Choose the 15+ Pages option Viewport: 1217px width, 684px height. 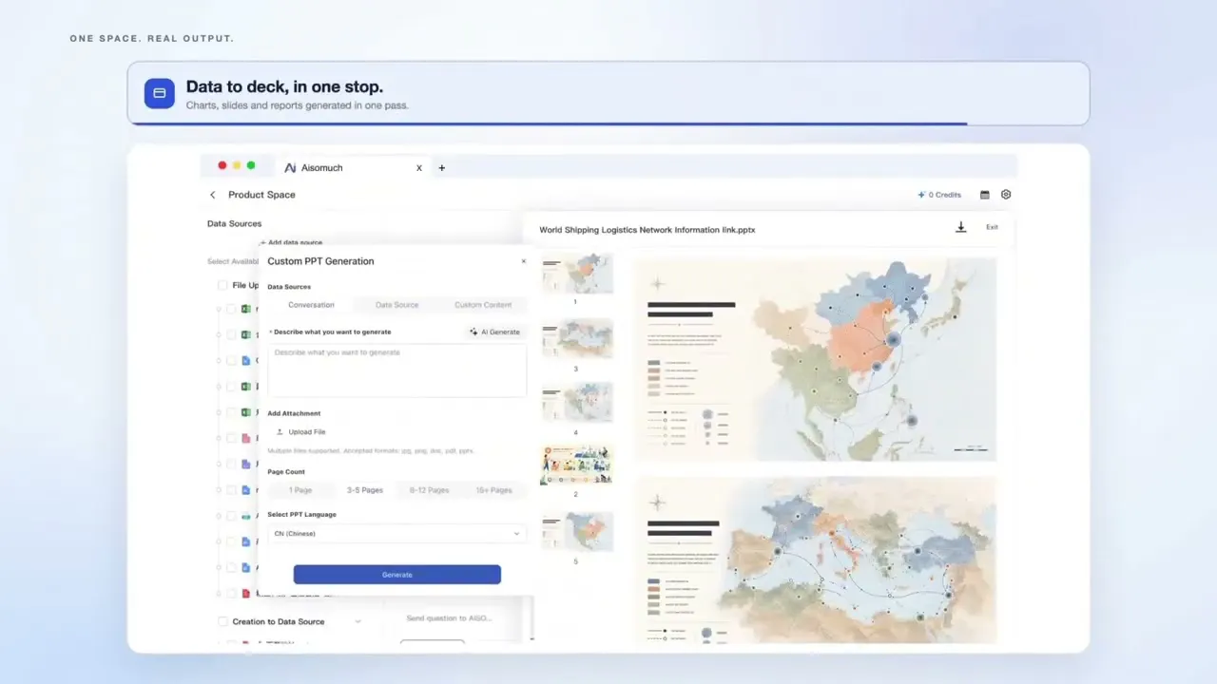click(494, 490)
